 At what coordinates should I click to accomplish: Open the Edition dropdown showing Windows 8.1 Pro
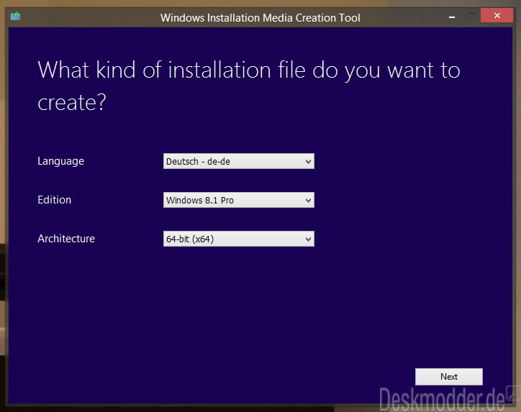(x=239, y=200)
